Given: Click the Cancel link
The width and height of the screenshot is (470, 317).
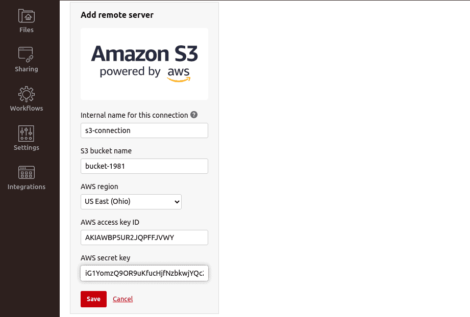Looking at the screenshot, I should pos(122,299).
